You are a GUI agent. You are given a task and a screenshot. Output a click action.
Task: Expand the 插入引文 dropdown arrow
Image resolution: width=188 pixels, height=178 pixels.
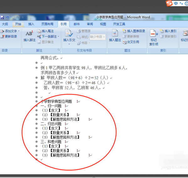point(69,44)
